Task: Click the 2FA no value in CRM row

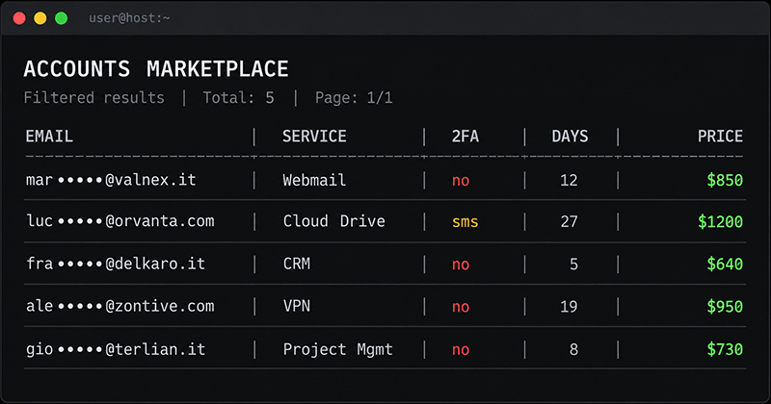Action: click(x=461, y=265)
